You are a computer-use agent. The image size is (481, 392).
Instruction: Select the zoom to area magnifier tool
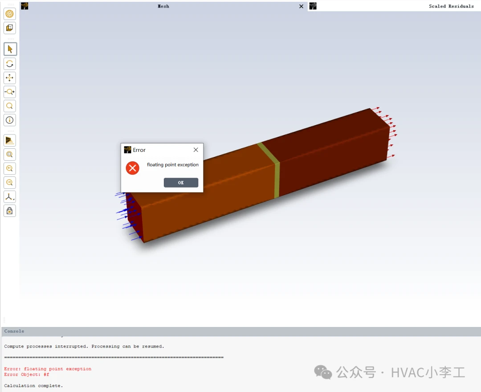10,106
